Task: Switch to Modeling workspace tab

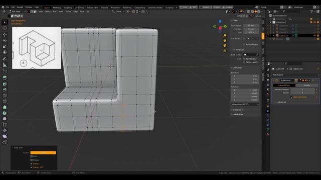Action: [x=57, y=7]
